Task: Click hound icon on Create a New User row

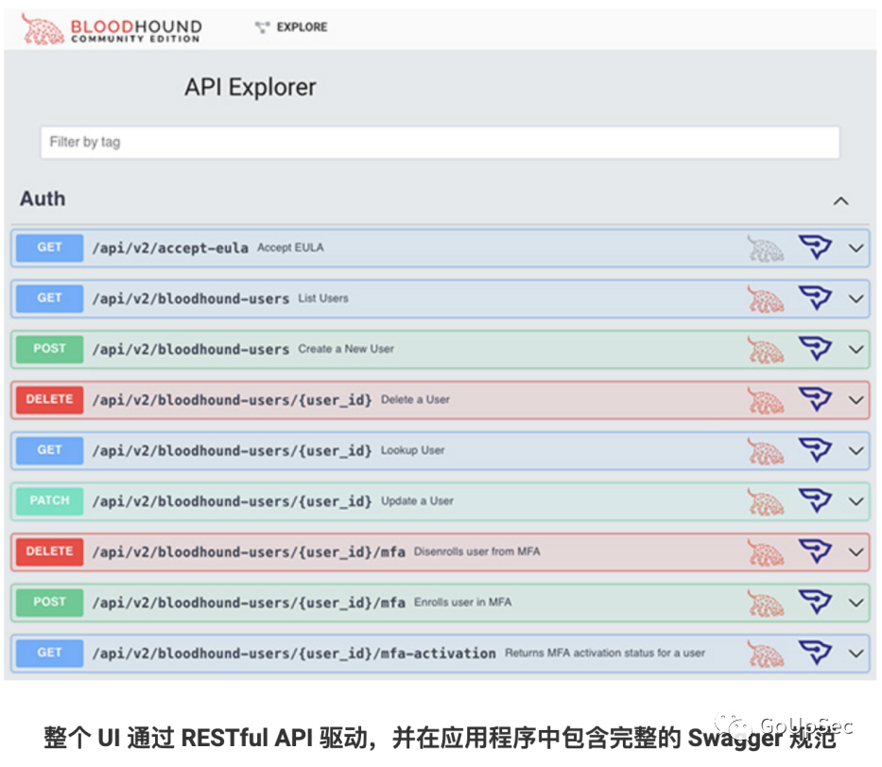Action: point(766,350)
